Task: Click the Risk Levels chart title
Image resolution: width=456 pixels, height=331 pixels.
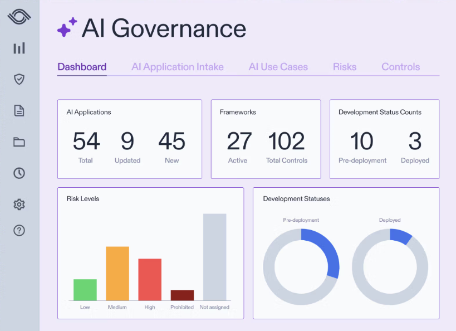Action: point(83,198)
